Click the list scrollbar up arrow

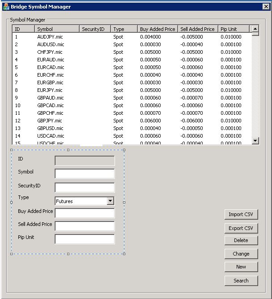coord(255,29)
